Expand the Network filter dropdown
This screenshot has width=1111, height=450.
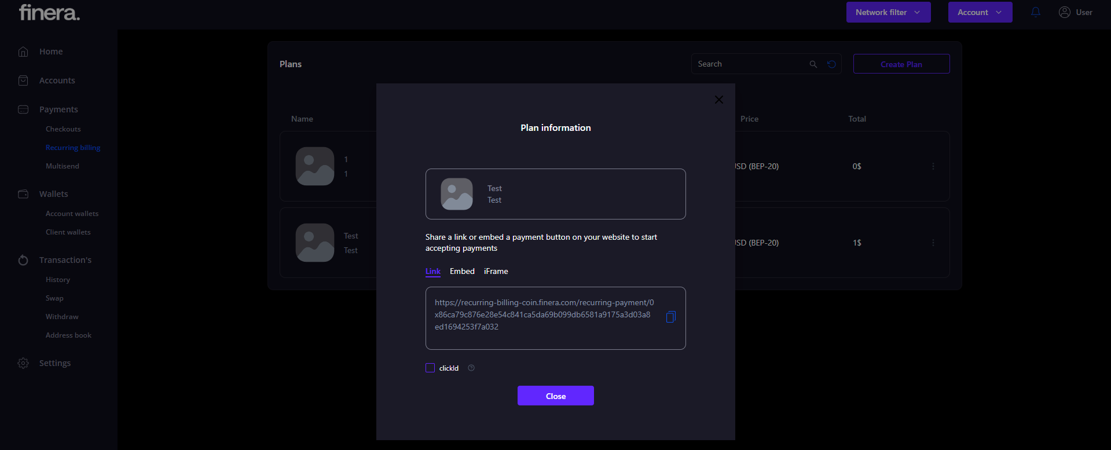(x=888, y=12)
